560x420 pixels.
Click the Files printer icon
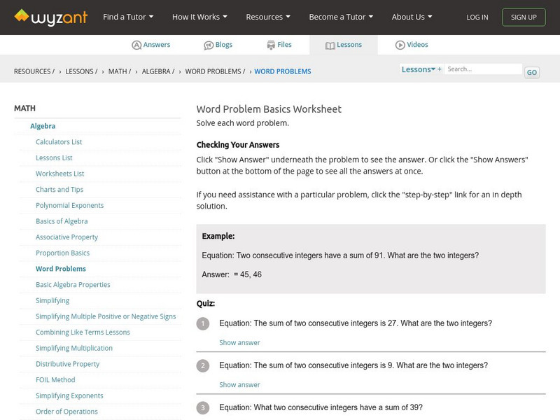(271, 45)
